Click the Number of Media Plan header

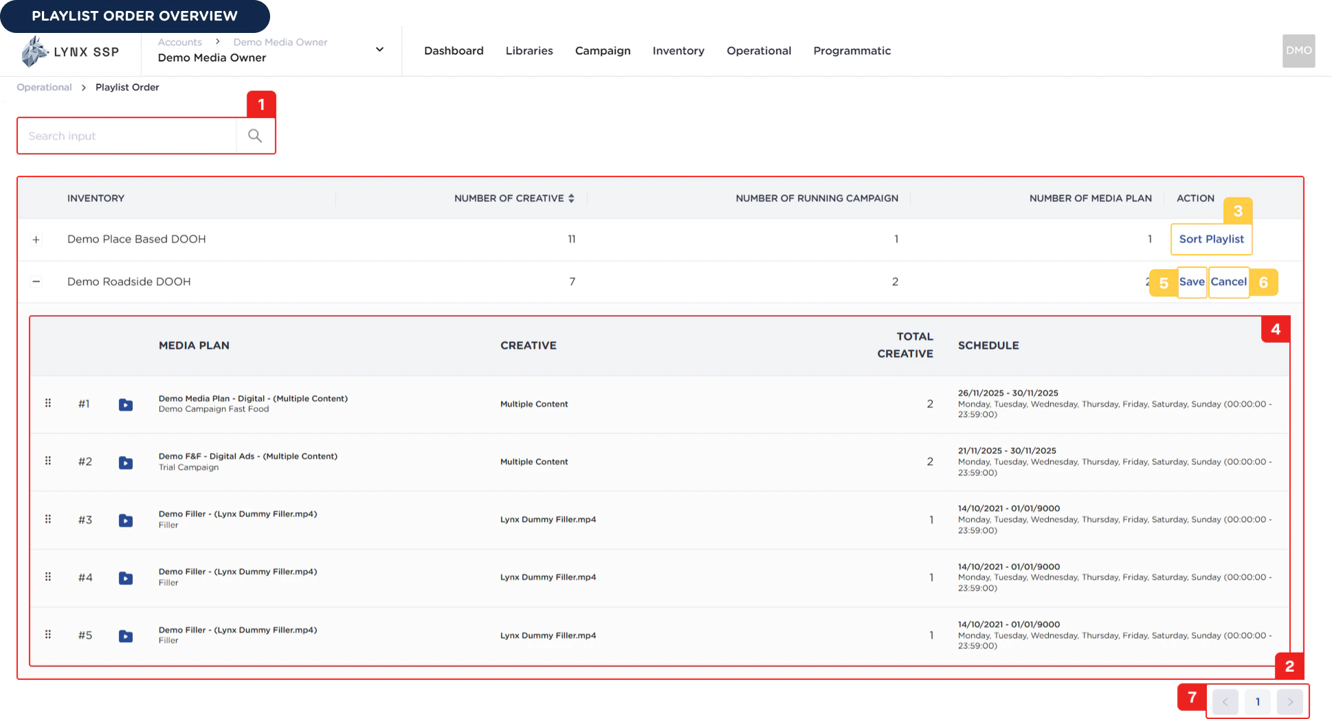tap(1090, 198)
